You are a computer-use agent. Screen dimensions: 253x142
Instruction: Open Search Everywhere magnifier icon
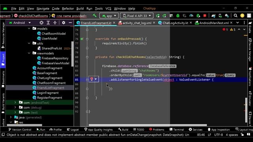pos(236,16)
